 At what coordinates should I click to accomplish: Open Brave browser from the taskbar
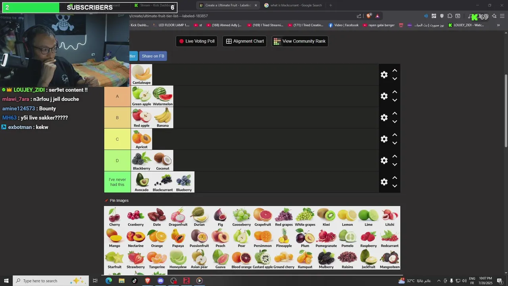[x=148, y=281]
